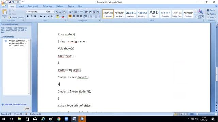Image resolution: width=218 pixels, height=122 pixels.
Task: Center align text
Action: pyautogui.click(x=74, y=16)
